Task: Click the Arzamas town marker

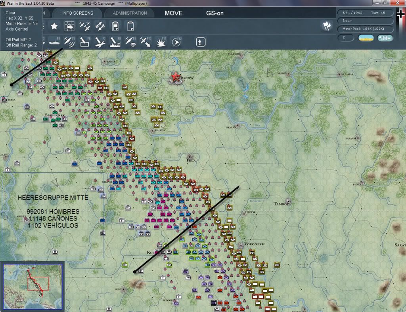Action: (x=339, y=74)
